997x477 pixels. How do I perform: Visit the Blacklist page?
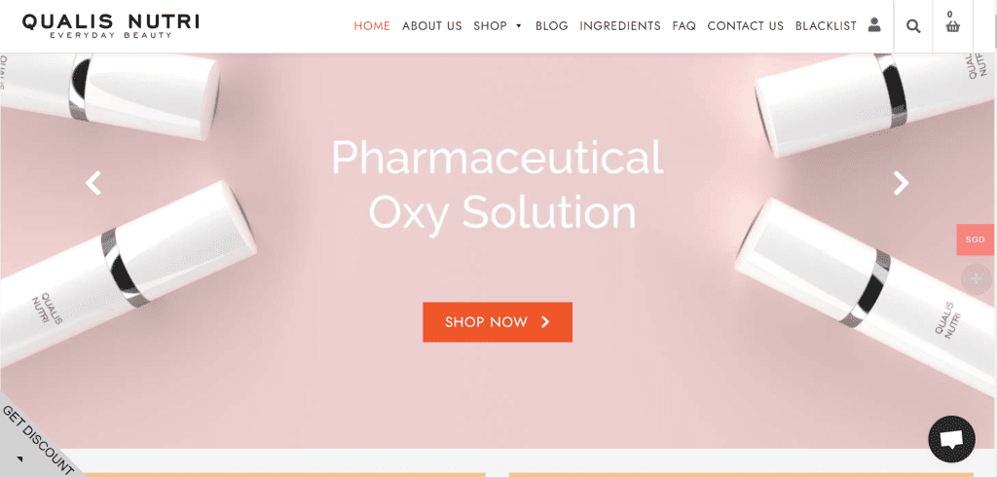click(x=826, y=26)
